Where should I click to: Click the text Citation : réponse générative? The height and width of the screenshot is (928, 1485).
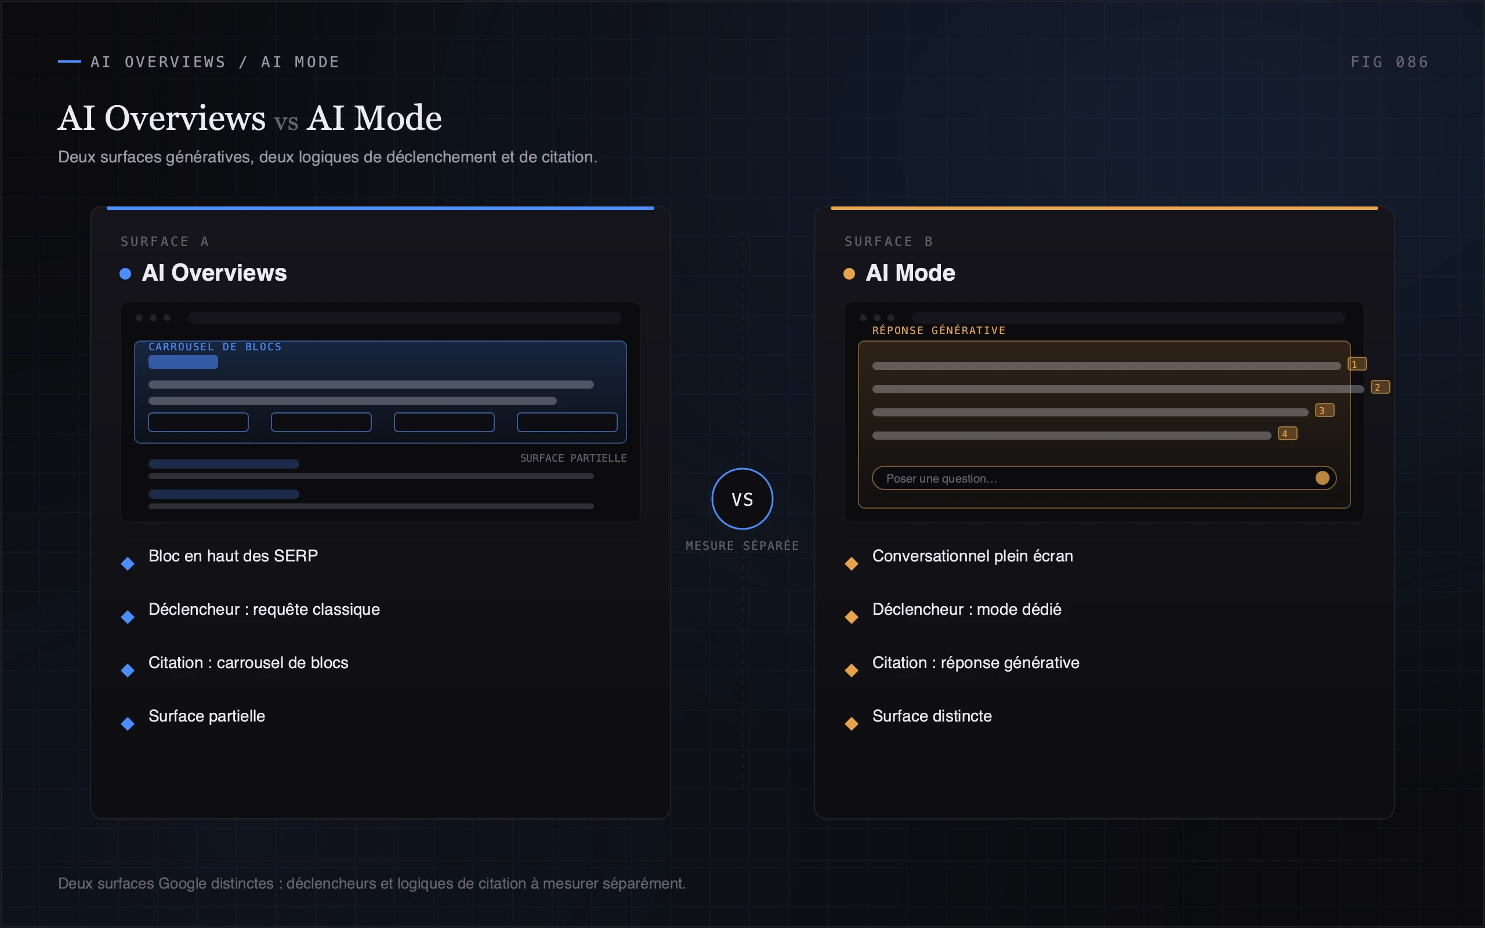pyautogui.click(x=976, y=663)
